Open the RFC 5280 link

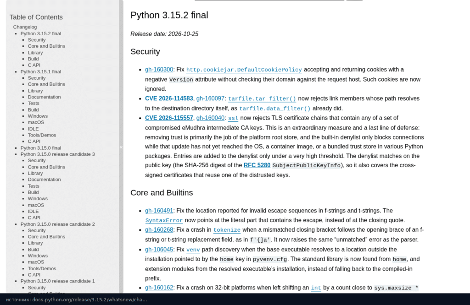pos(257,165)
